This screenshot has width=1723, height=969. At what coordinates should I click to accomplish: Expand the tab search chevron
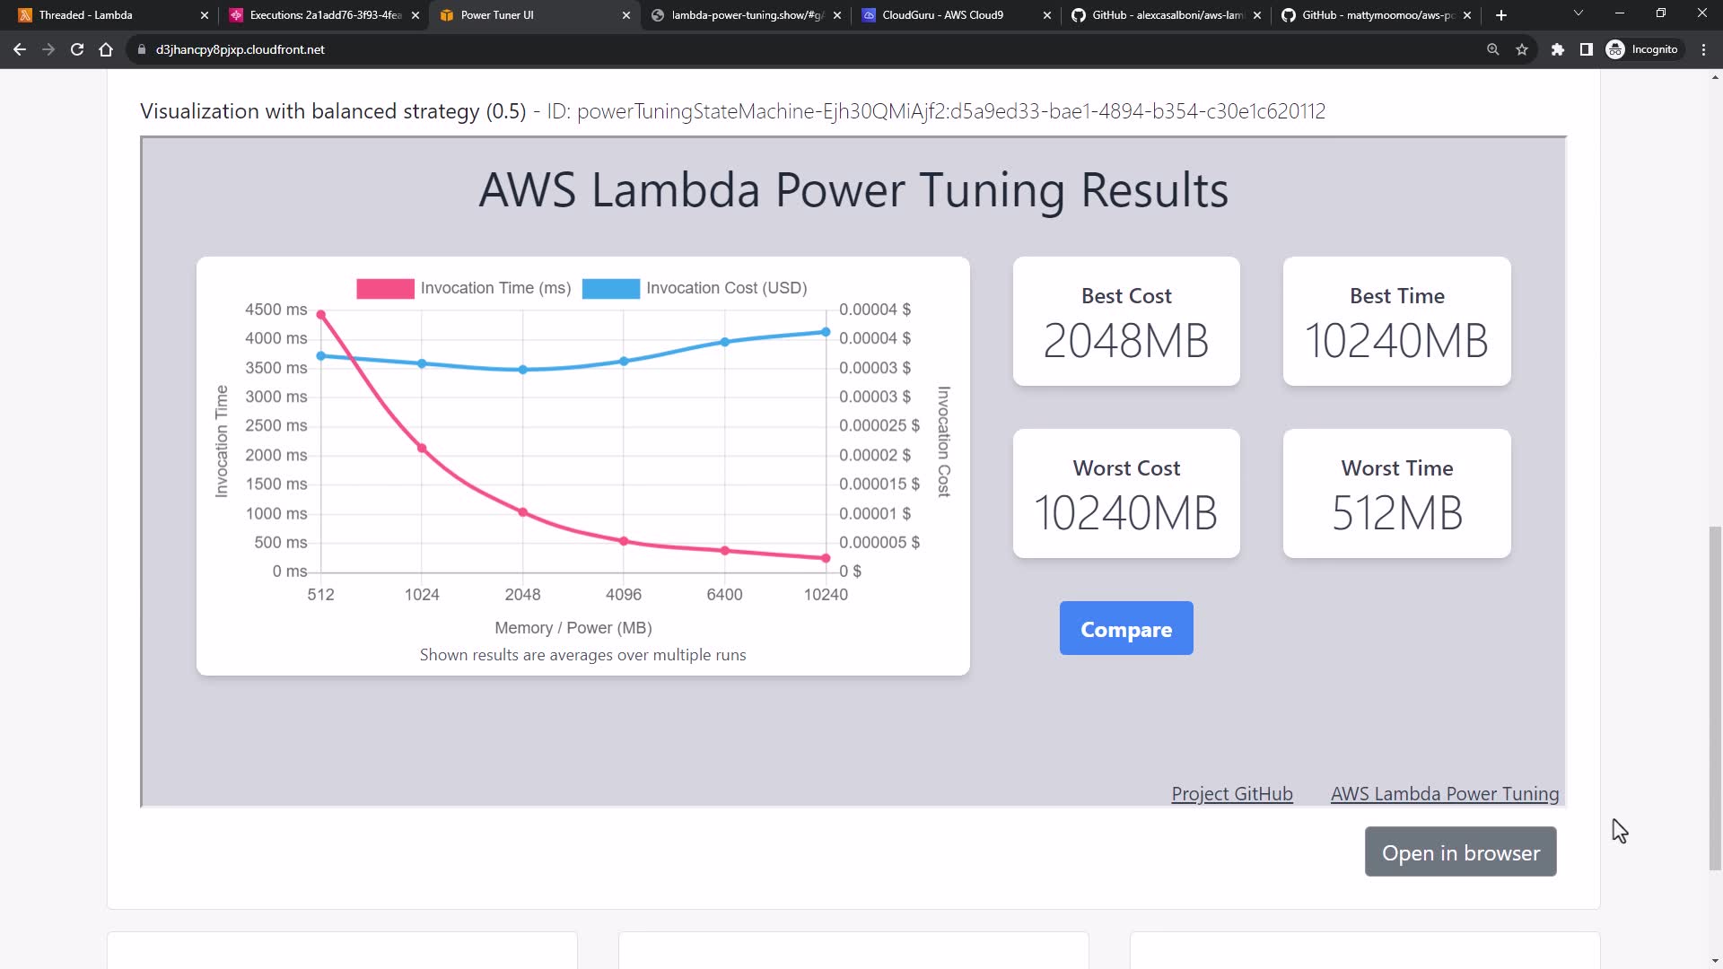pos(1579,13)
